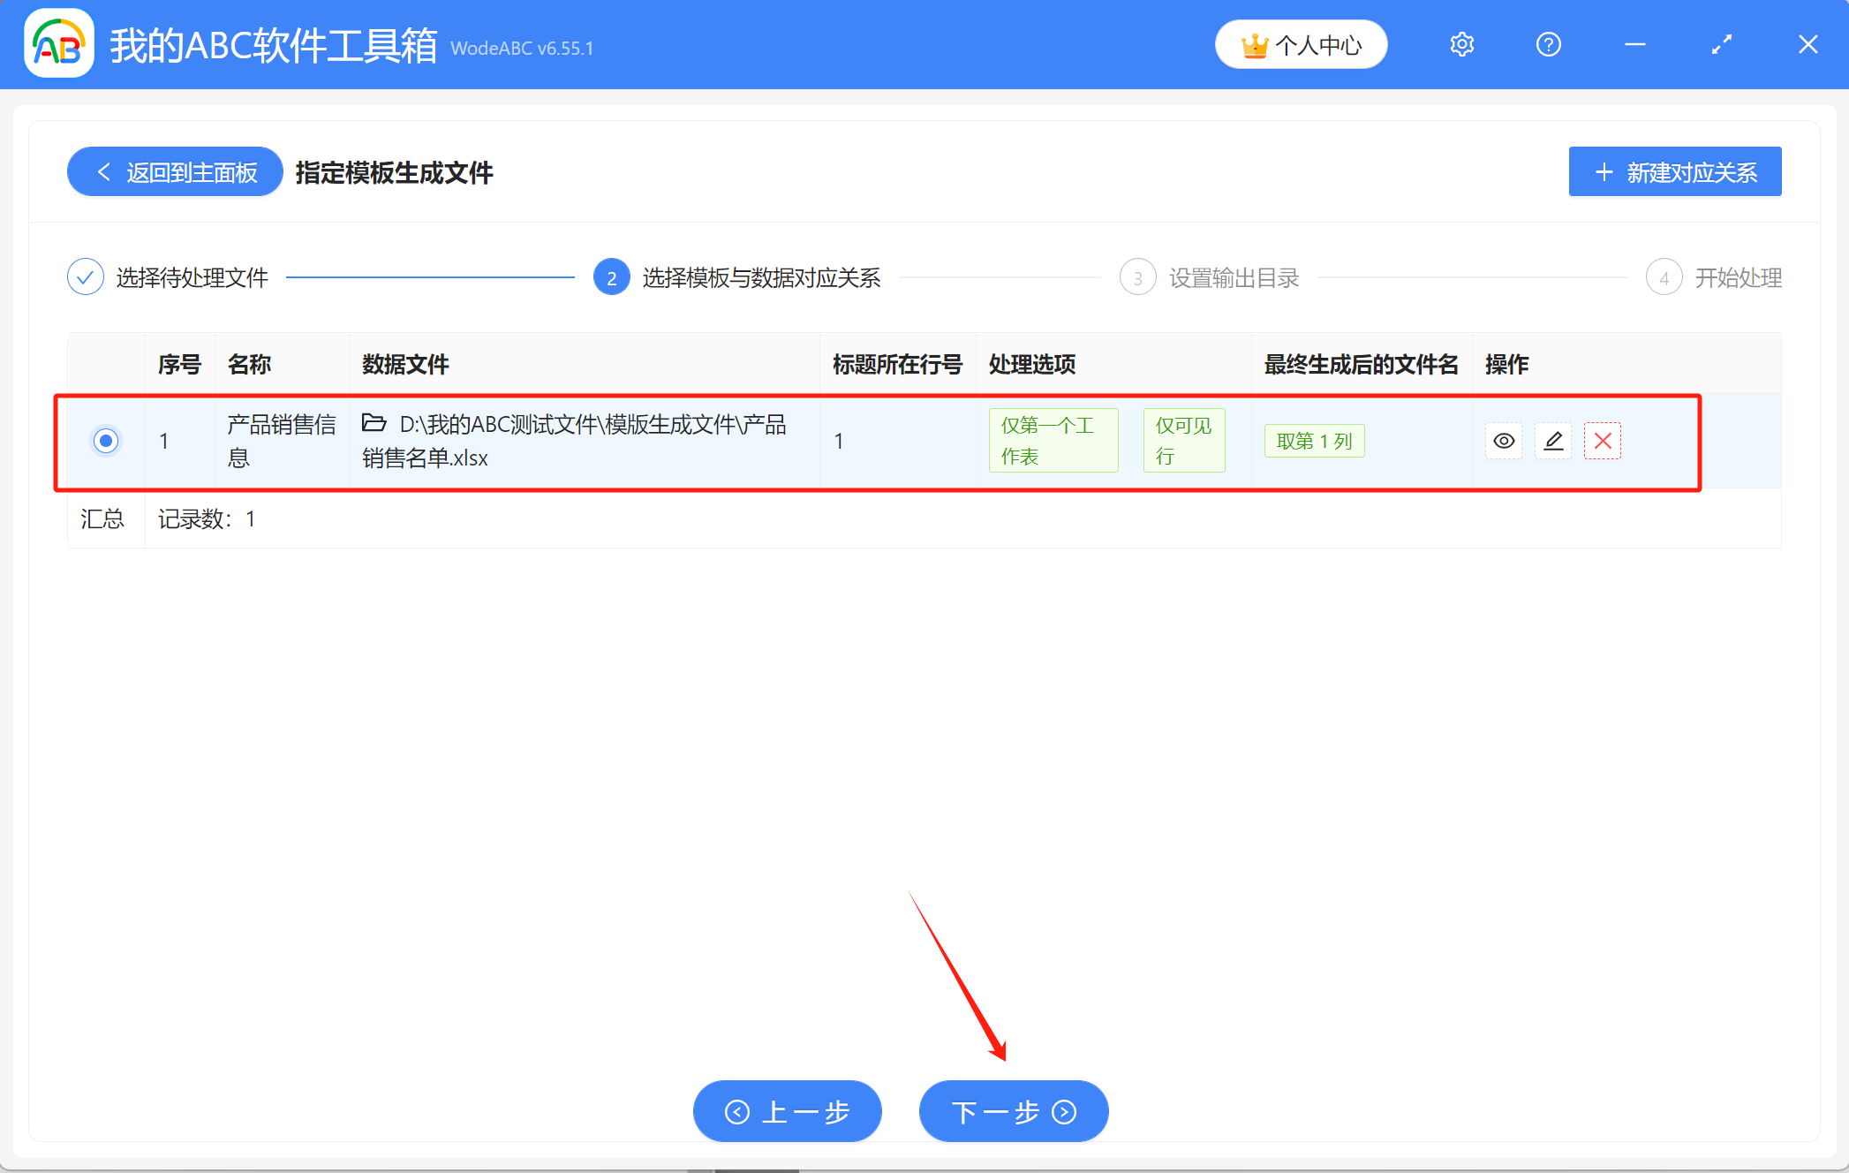Viewport: 1849px width, 1173px height.
Task: Select the radio button for row 1
Action: point(106,441)
